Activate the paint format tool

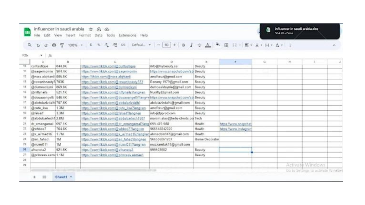(62, 45)
